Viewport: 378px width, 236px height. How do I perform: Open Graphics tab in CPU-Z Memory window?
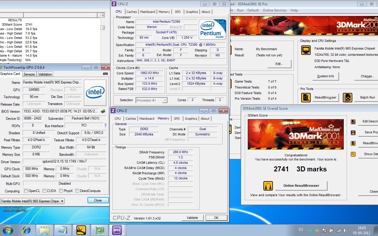point(191,119)
